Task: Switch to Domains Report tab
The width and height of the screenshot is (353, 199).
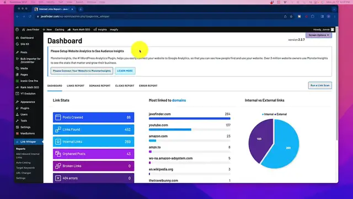Action: (100, 86)
